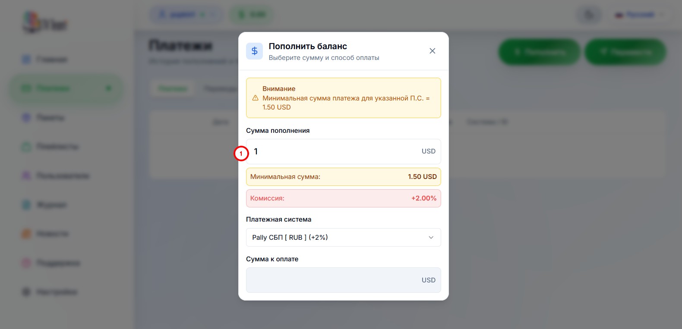Click the warning triangle icon in Внимание box
This screenshot has width=682, height=329.
[x=255, y=98]
